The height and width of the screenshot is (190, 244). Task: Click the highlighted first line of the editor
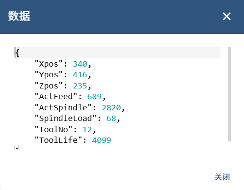pos(116,52)
